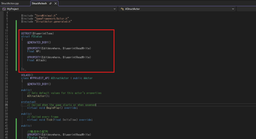
Task: Close the StructActor.h tab
Action: pos(56,4)
